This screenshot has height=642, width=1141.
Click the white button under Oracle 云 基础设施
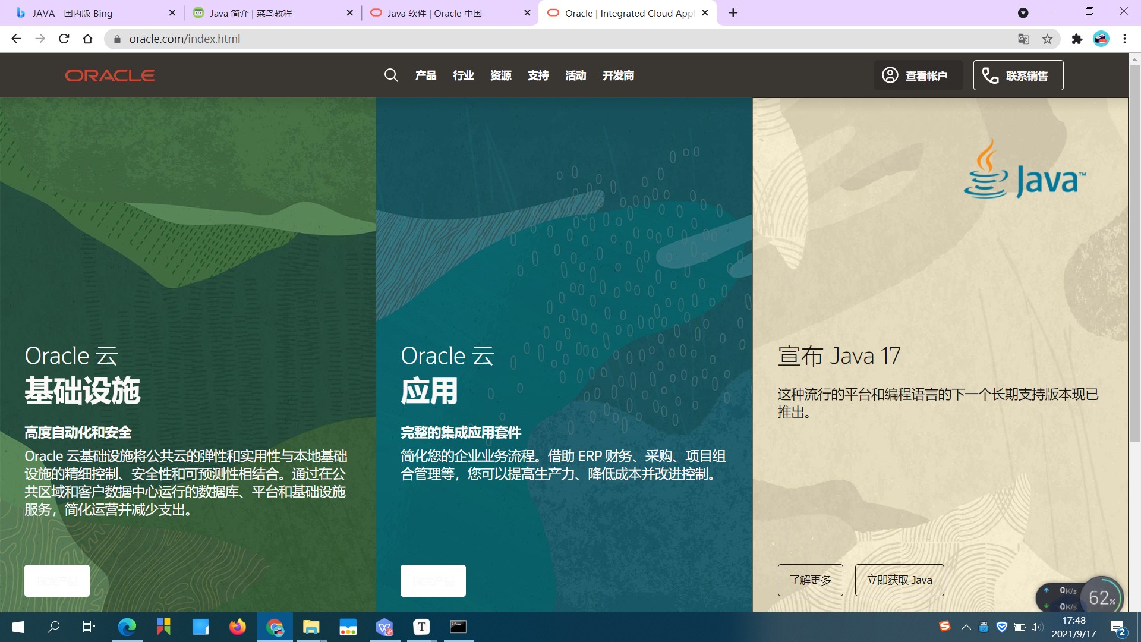(57, 581)
